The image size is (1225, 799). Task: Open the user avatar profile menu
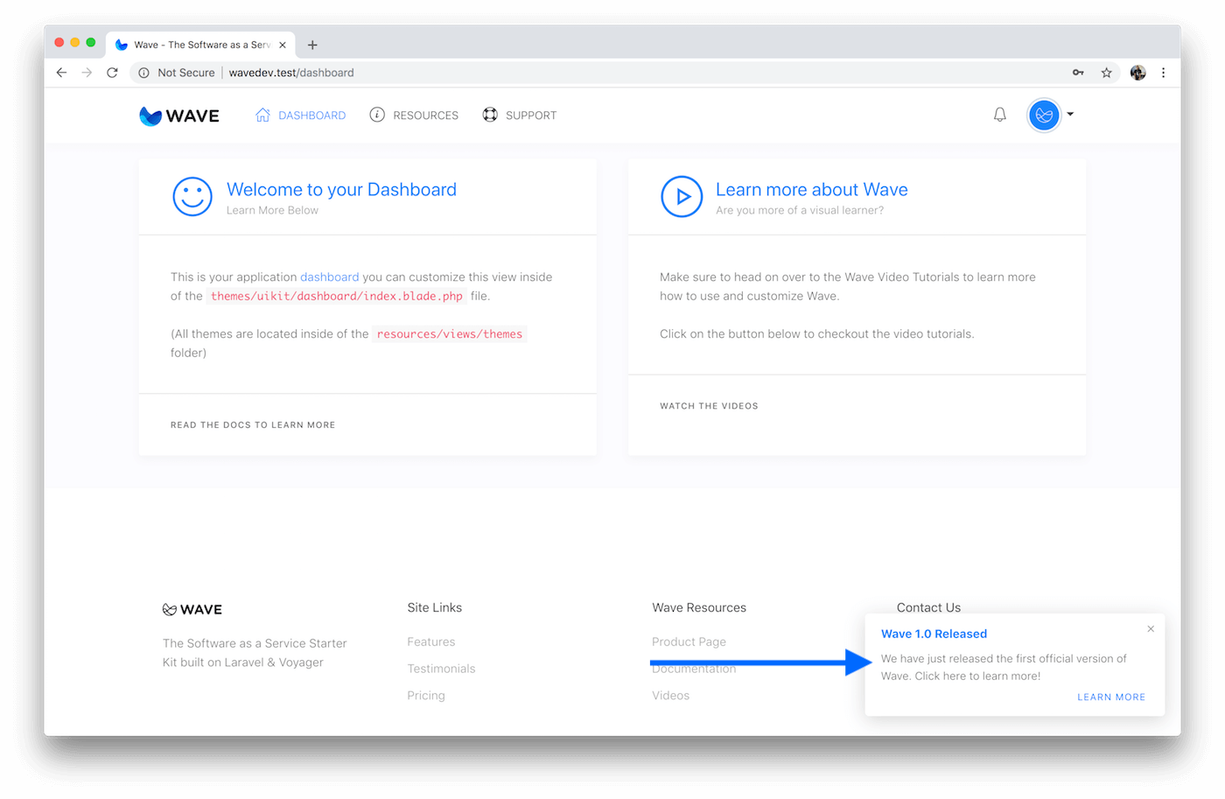1044,115
